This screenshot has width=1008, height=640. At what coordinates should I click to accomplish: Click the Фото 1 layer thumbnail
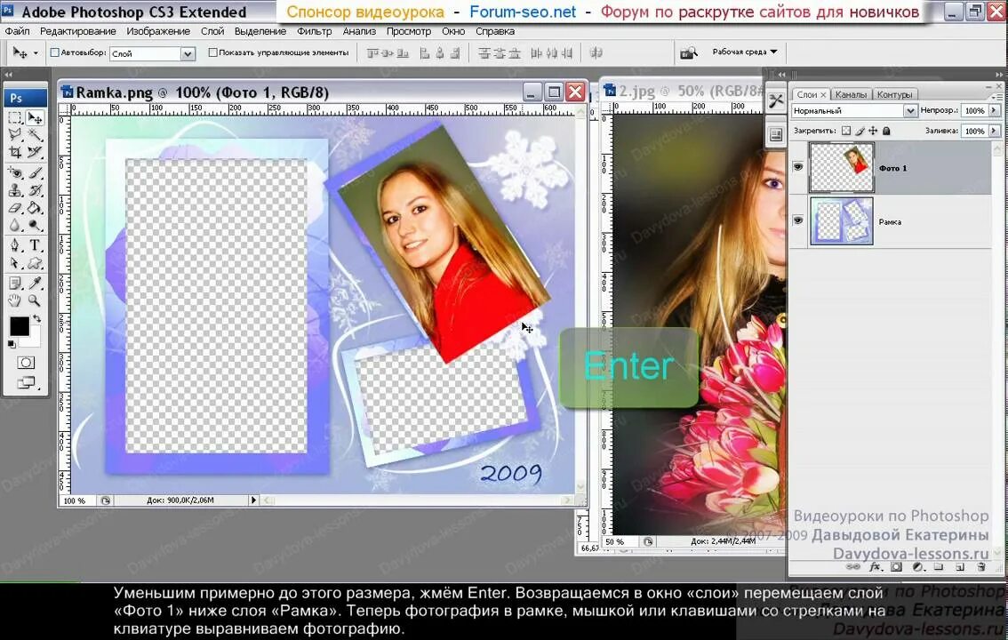point(842,167)
